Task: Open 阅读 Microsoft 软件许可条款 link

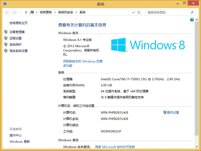Action: coord(115,147)
